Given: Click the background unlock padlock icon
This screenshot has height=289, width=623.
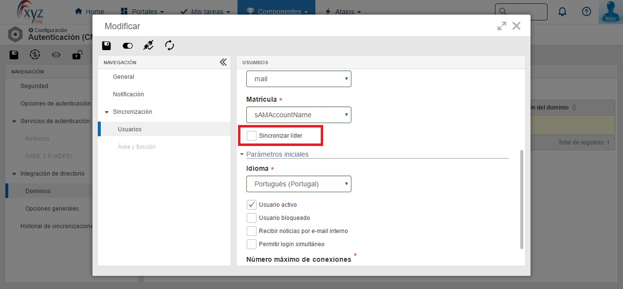Looking at the screenshot, I should tap(77, 55).
